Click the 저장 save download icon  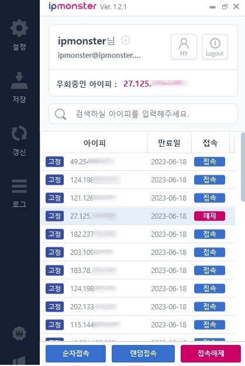pyautogui.click(x=19, y=81)
